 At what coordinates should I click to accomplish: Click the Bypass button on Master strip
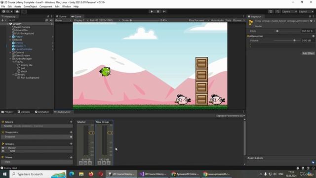[x=90, y=163]
